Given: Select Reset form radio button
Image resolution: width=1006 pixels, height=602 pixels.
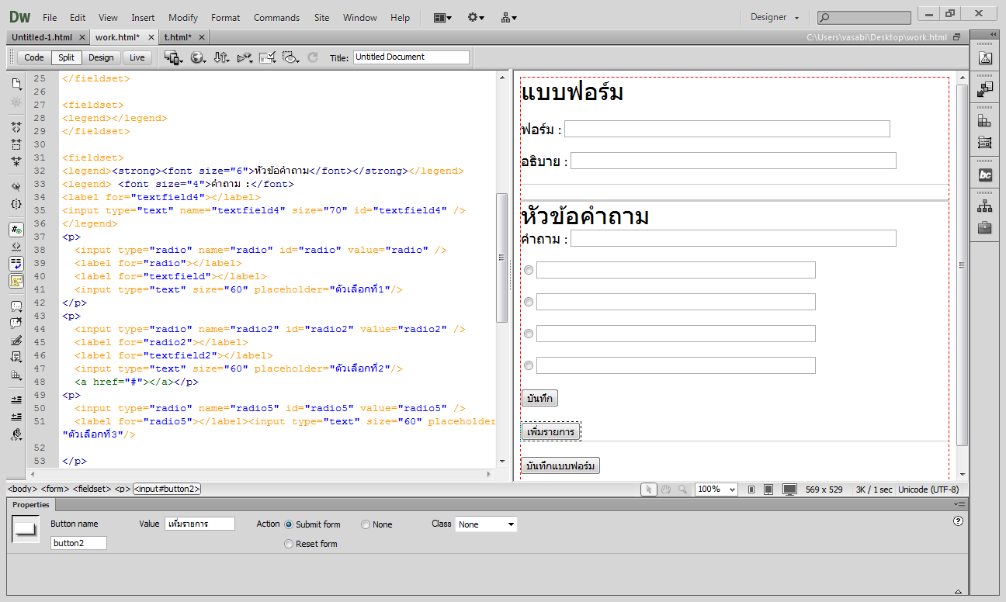Looking at the screenshot, I should point(289,544).
